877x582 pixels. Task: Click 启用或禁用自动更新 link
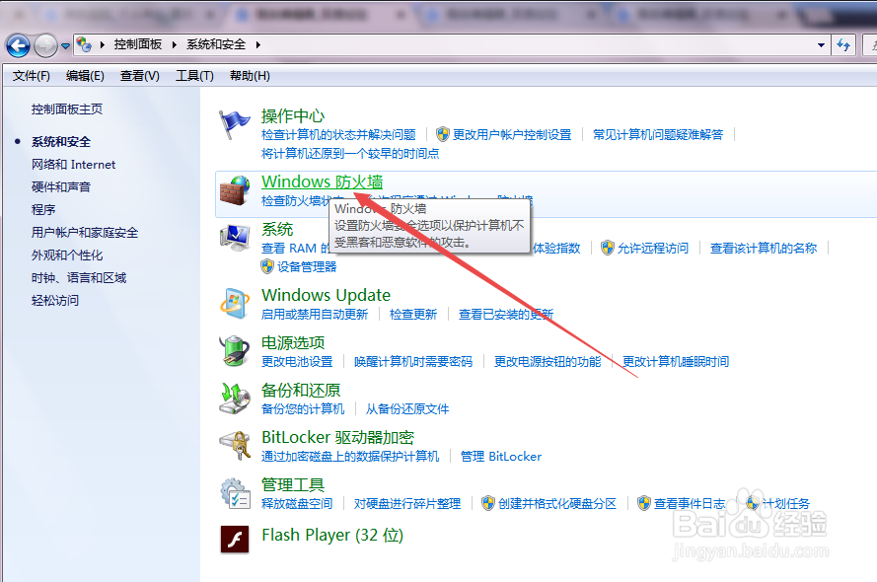[x=315, y=315]
